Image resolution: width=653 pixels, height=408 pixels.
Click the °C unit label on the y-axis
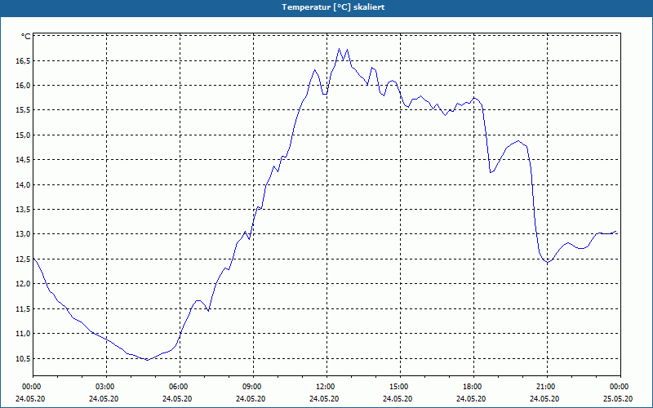(x=26, y=37)
